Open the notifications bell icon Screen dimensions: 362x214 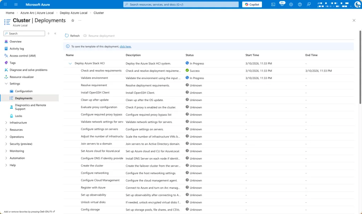click(282, 5)
